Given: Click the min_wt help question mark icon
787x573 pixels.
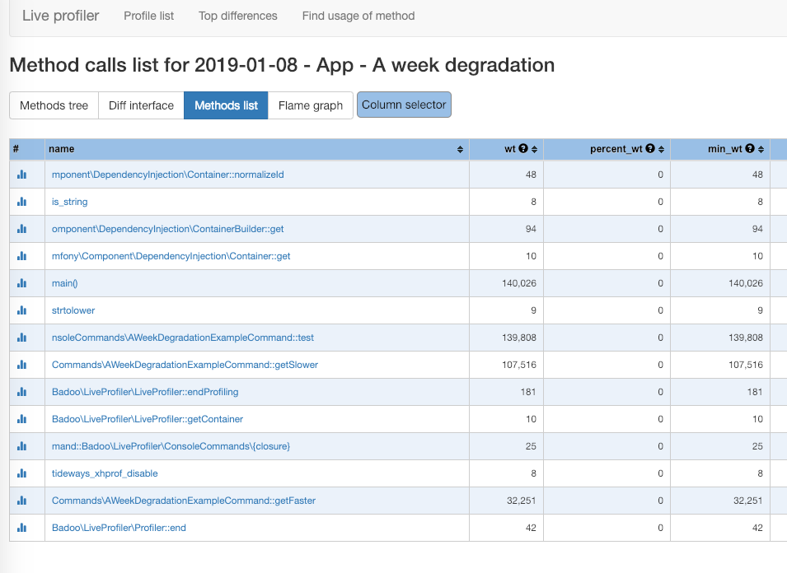Looking at the screenshot, I should [x=750, y=149].
